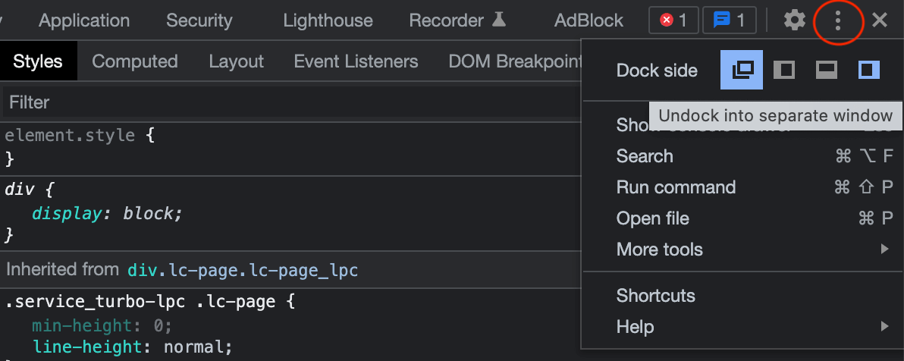Switch to the Computed tab
Image resolution: width=904 pixels, height=361 pixels.
tap(135, 61)
